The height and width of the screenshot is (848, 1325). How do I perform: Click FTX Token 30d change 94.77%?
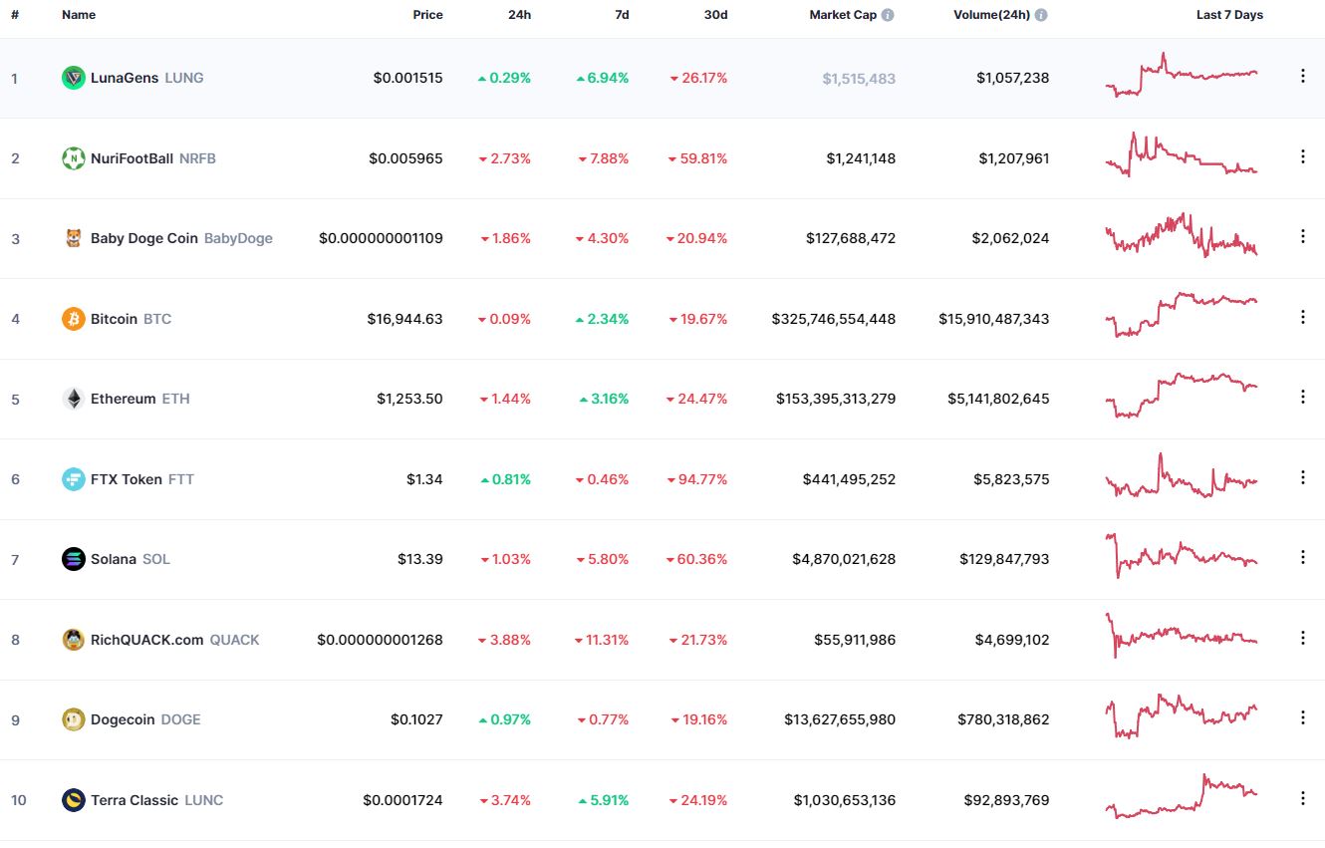point(698,479)
